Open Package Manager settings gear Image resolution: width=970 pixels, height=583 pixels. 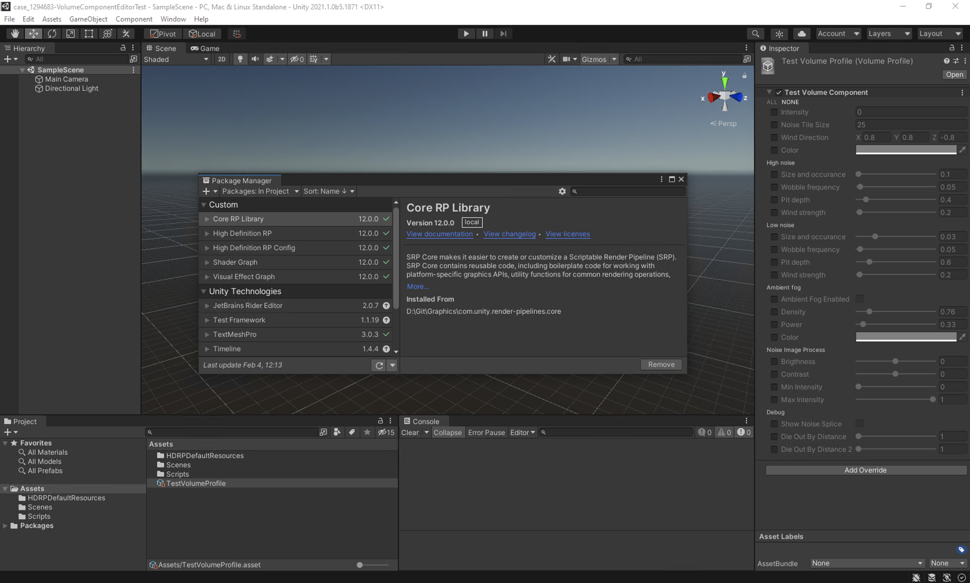point(562,191)
